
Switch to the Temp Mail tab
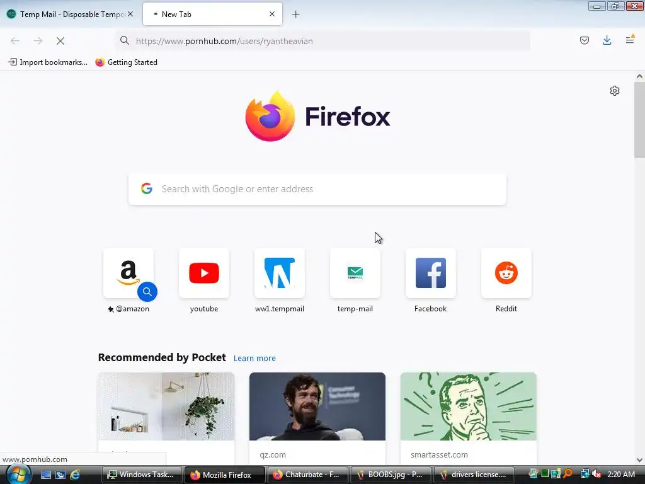70,14
